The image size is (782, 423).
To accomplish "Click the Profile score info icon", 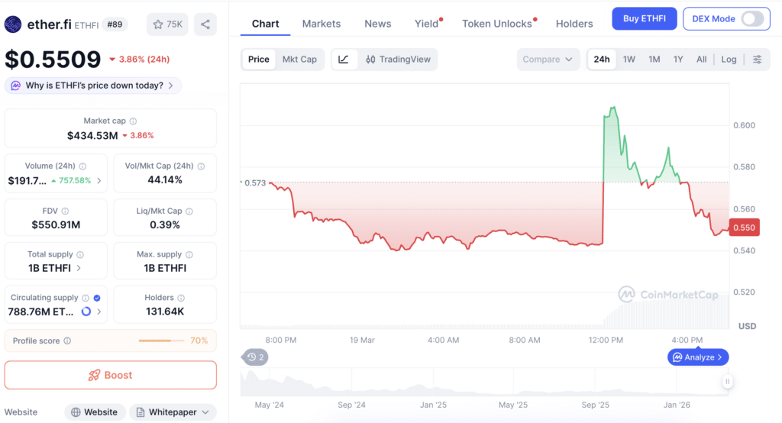I will 67,341.
